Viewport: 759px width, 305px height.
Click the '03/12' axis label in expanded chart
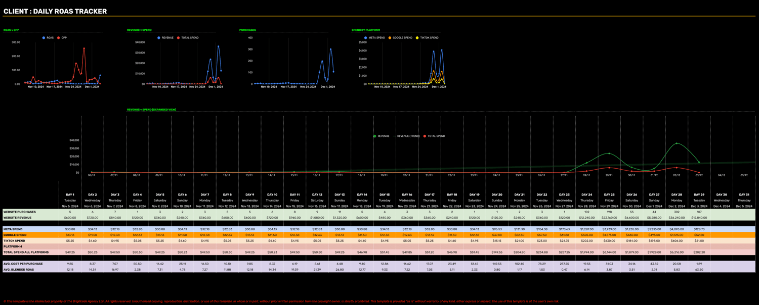[x=699, y=175]
